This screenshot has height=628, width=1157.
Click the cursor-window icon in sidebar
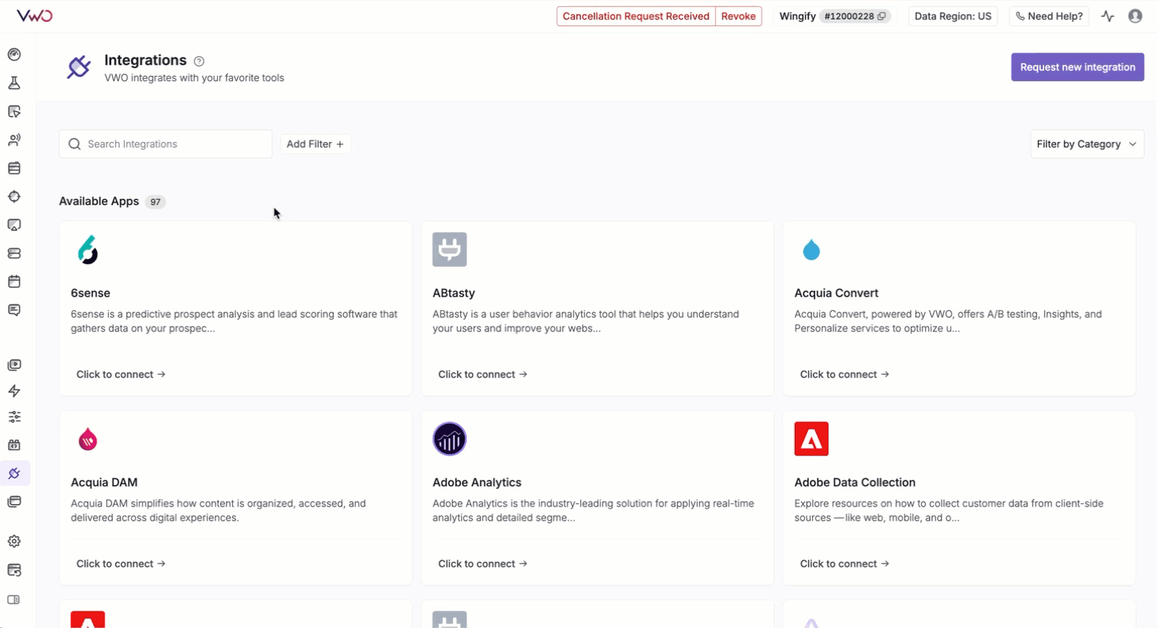(x=14, y=111)
